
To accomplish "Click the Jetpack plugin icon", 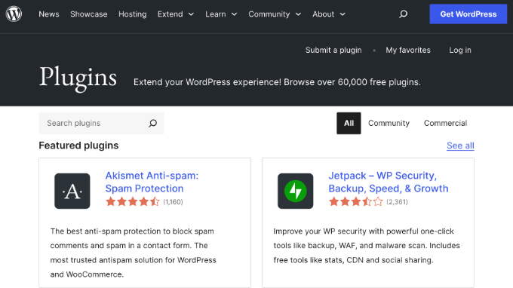I will [x=296, y=191].
